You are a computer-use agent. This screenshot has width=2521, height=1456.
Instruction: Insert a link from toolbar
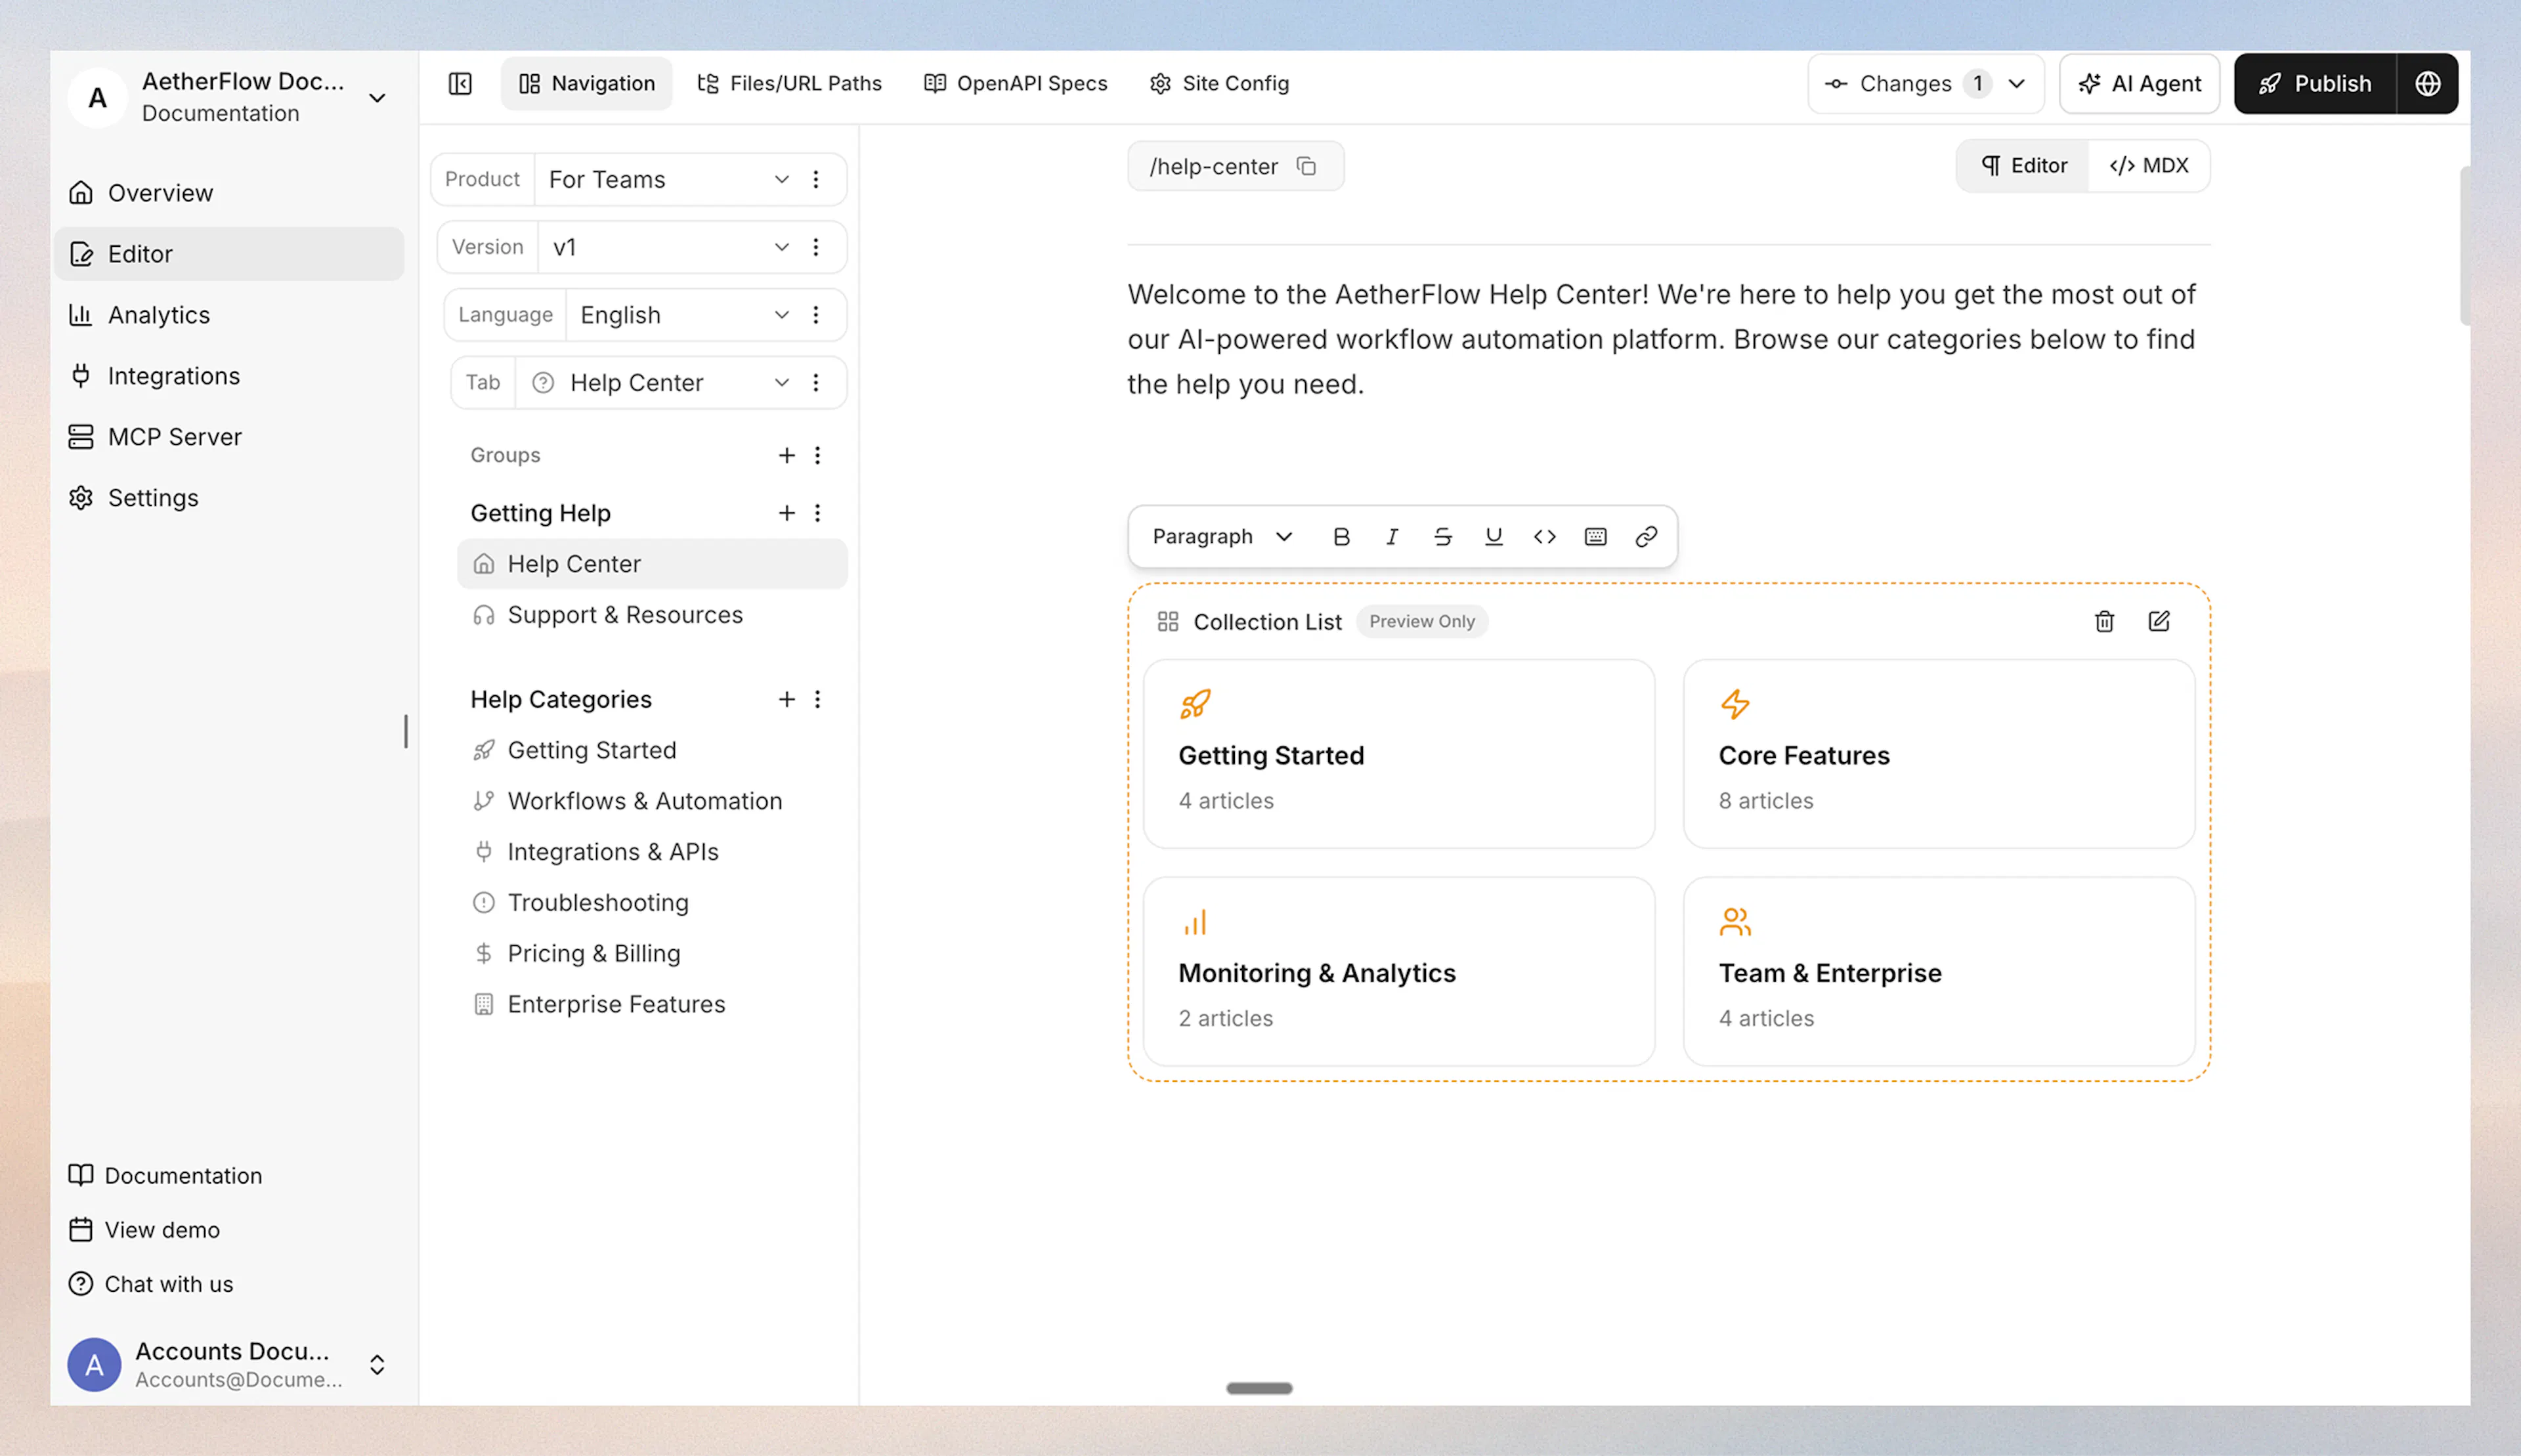[1646, 537]
